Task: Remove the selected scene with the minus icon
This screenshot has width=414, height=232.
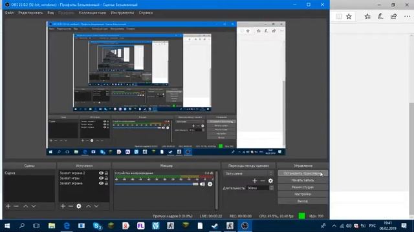Action: (16, 206)
